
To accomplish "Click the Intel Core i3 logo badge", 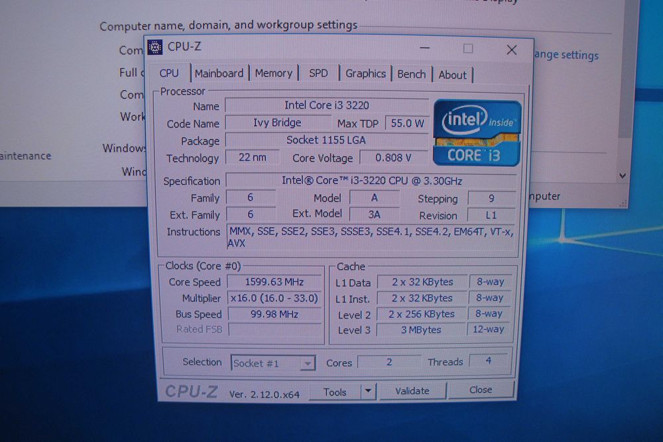I will (477, 133).
